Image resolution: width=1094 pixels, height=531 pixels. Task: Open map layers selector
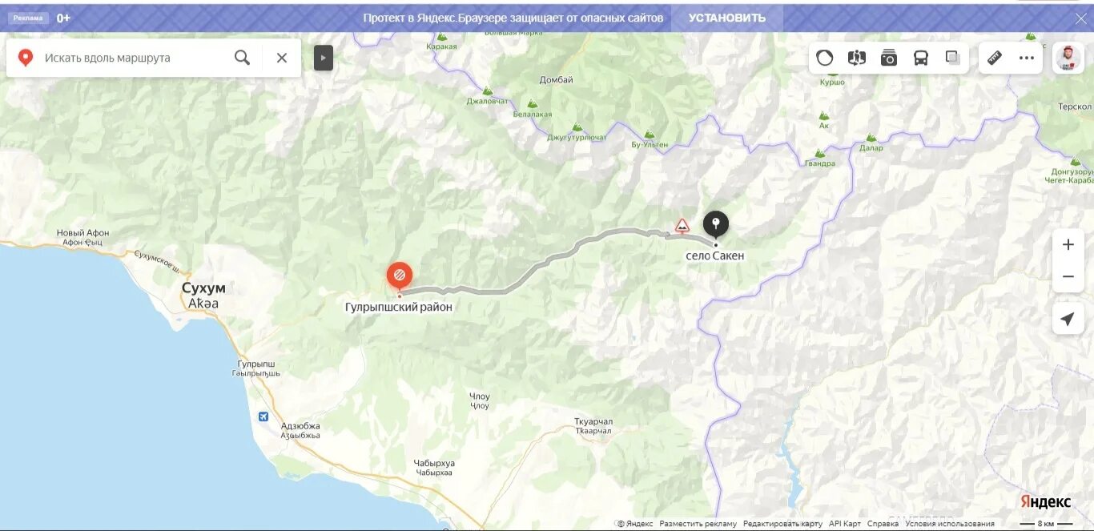(953, 58)
